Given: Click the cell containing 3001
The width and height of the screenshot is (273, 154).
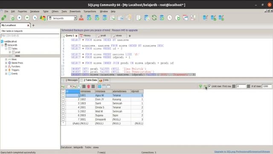Looking at the screenshot, I should pos(87,119).
